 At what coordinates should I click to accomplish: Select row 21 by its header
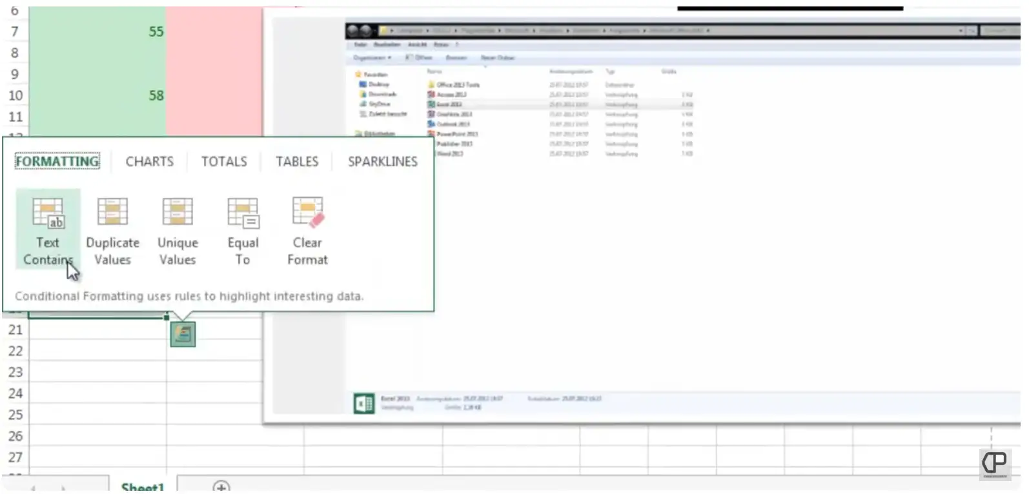(x=15, y=330)
